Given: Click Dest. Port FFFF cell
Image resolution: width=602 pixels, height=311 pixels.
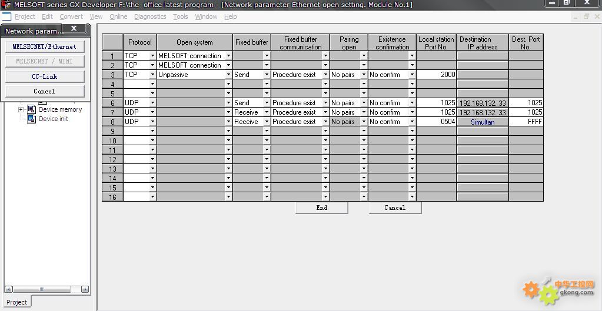Looking at the screenshot, I should coord(526,122).
